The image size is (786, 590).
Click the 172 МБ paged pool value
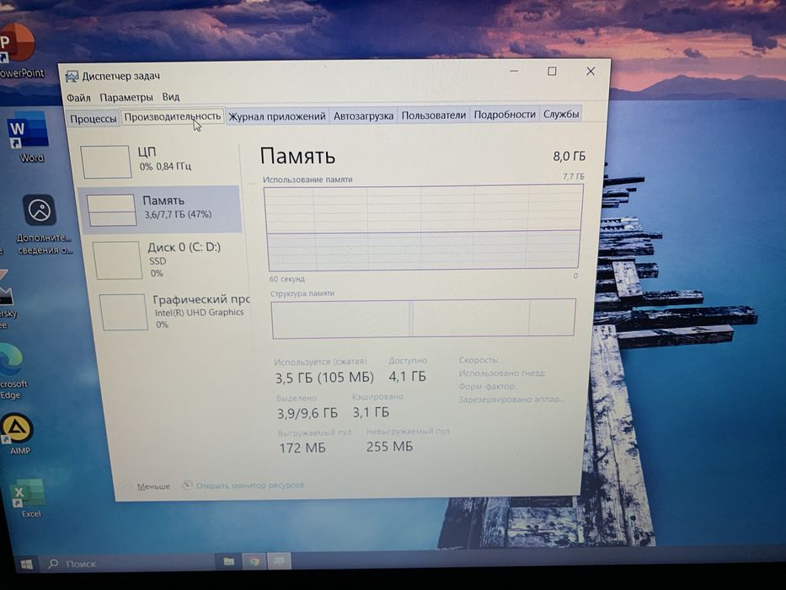(x=302, y=448)
